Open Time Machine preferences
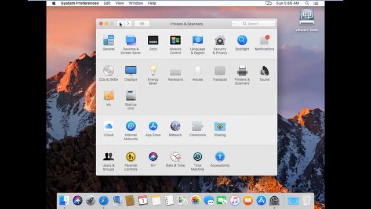 198,161
